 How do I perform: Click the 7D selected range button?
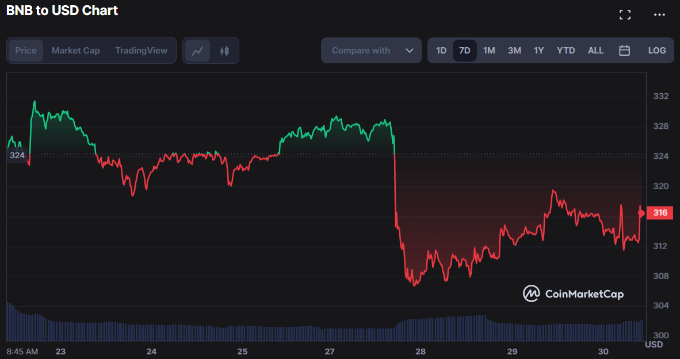(465, 50)
